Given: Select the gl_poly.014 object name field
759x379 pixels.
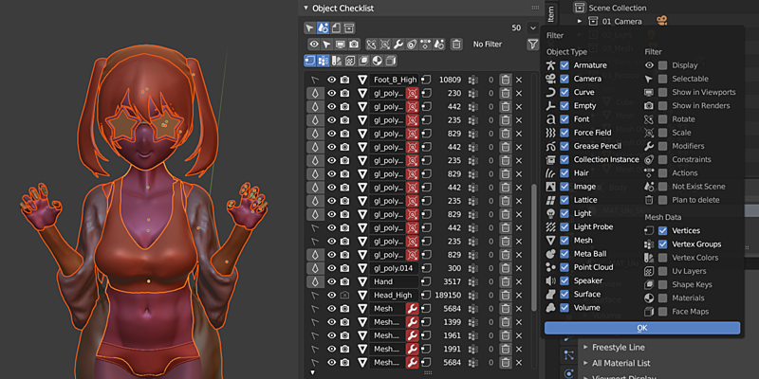Looking at the screenshot, I should point(394,268).
